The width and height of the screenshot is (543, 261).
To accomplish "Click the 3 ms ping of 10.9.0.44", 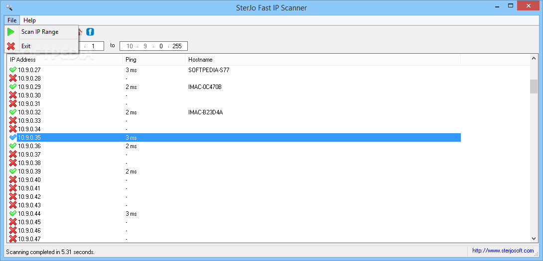I will point(131,214).
